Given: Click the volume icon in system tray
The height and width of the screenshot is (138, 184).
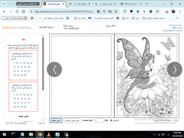Looking at the screenshot, I should pos(163,134).
